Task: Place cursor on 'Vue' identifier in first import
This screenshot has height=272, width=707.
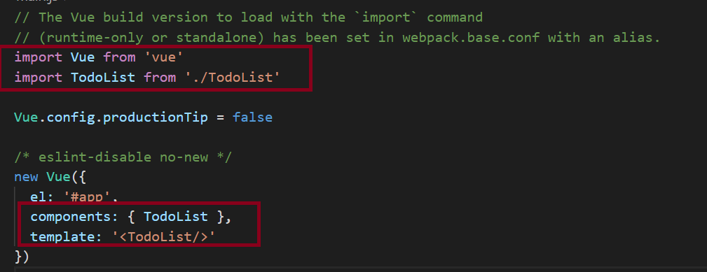Action: (x=83, y=57)
